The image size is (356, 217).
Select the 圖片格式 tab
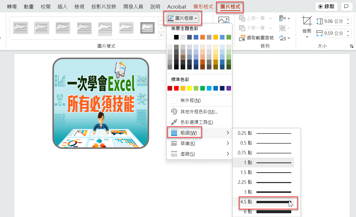coord(230,7)
